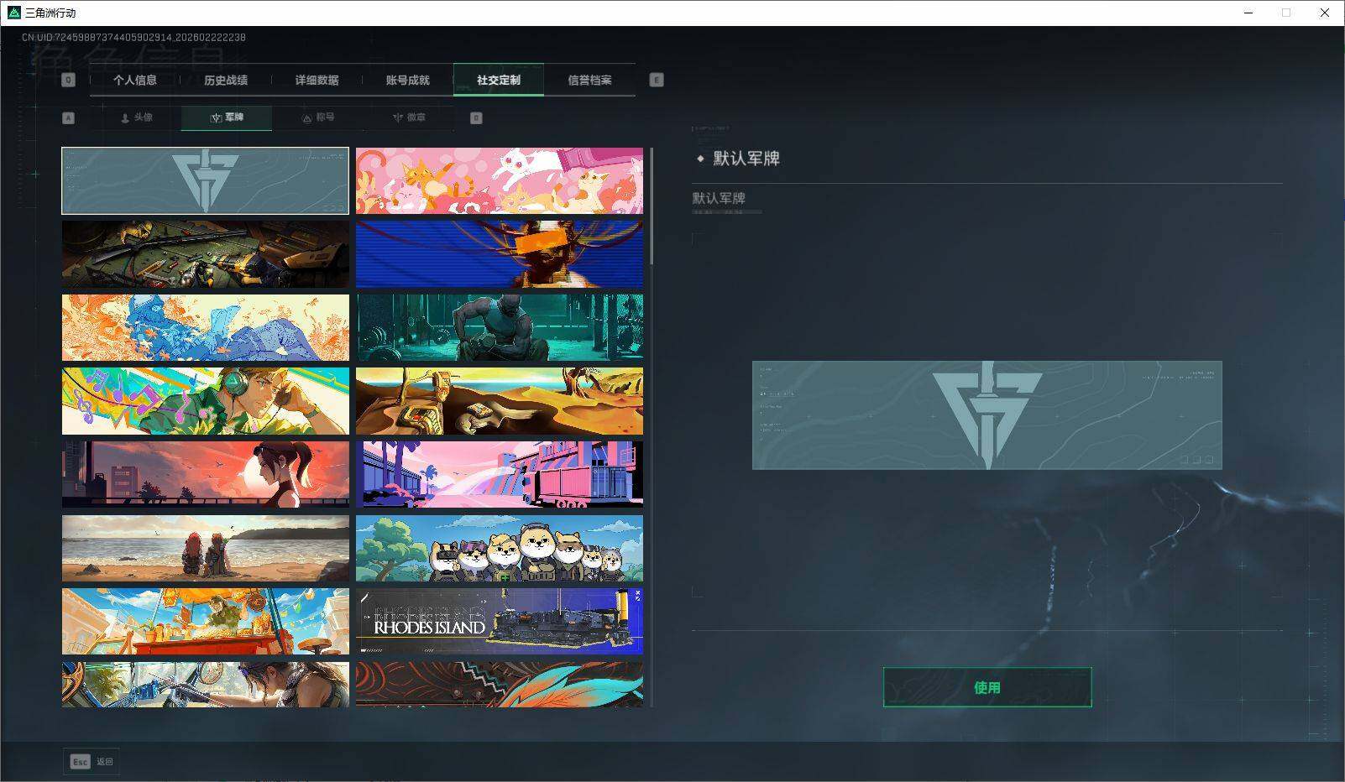This screenshot has width=1345, height=782.
Task: Click the Esc 返回 back button
Action: tap(92, 761)
